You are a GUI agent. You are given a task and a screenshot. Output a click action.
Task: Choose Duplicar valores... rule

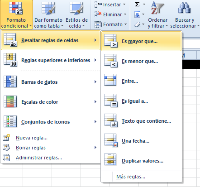tap(141, 161)
